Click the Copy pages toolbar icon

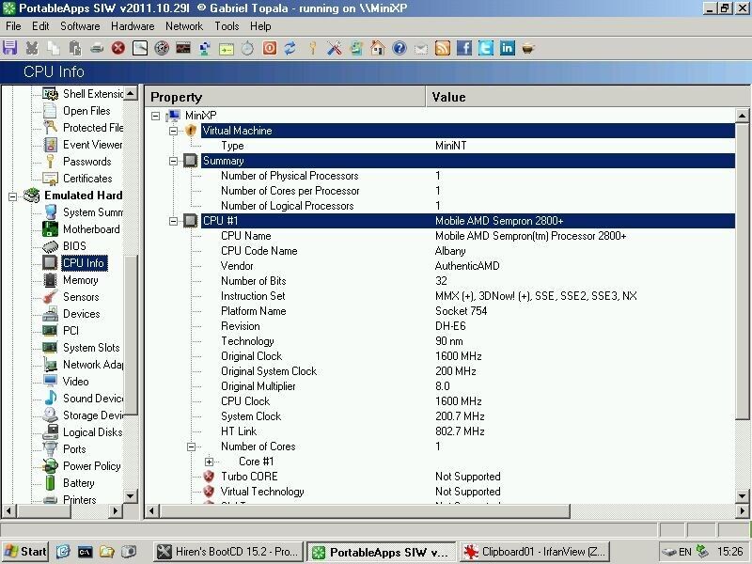pos(54,48)
